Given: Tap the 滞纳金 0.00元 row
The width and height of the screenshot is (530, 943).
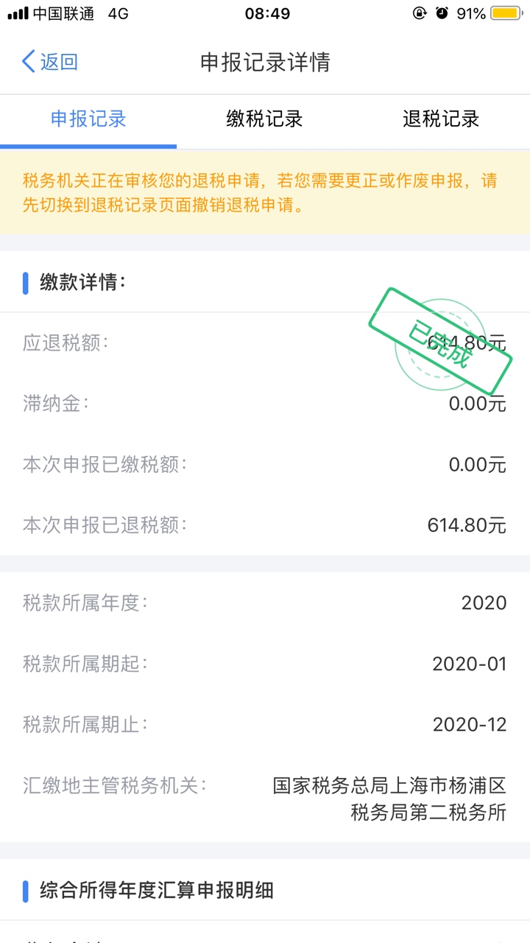Looking at the screenshot, I should pyautogui.click(x=265, y=404).
